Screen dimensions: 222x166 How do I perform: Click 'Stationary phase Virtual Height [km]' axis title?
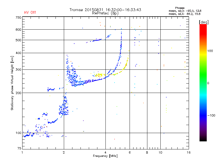pyautogui.click(x=12, y=83)
